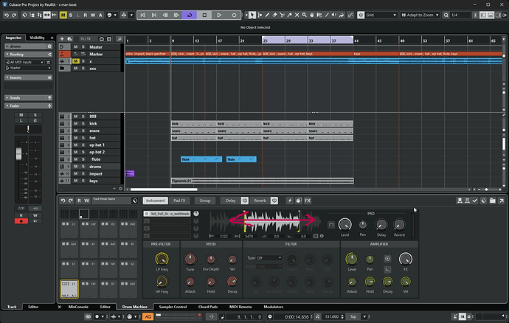This screenshot has height=323, width=509.
Task: Open Drum Machine in separate window arrow
Action: 501,201
